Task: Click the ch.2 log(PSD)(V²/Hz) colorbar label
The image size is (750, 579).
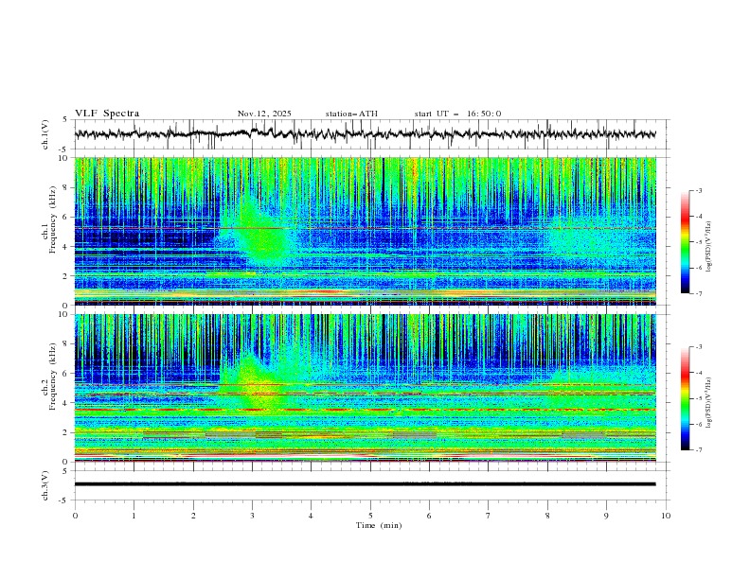Action: [709, 403]
